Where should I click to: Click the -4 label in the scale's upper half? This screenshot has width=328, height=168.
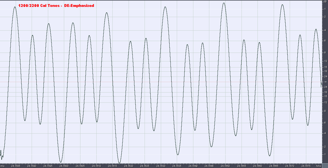coord(326,31)
